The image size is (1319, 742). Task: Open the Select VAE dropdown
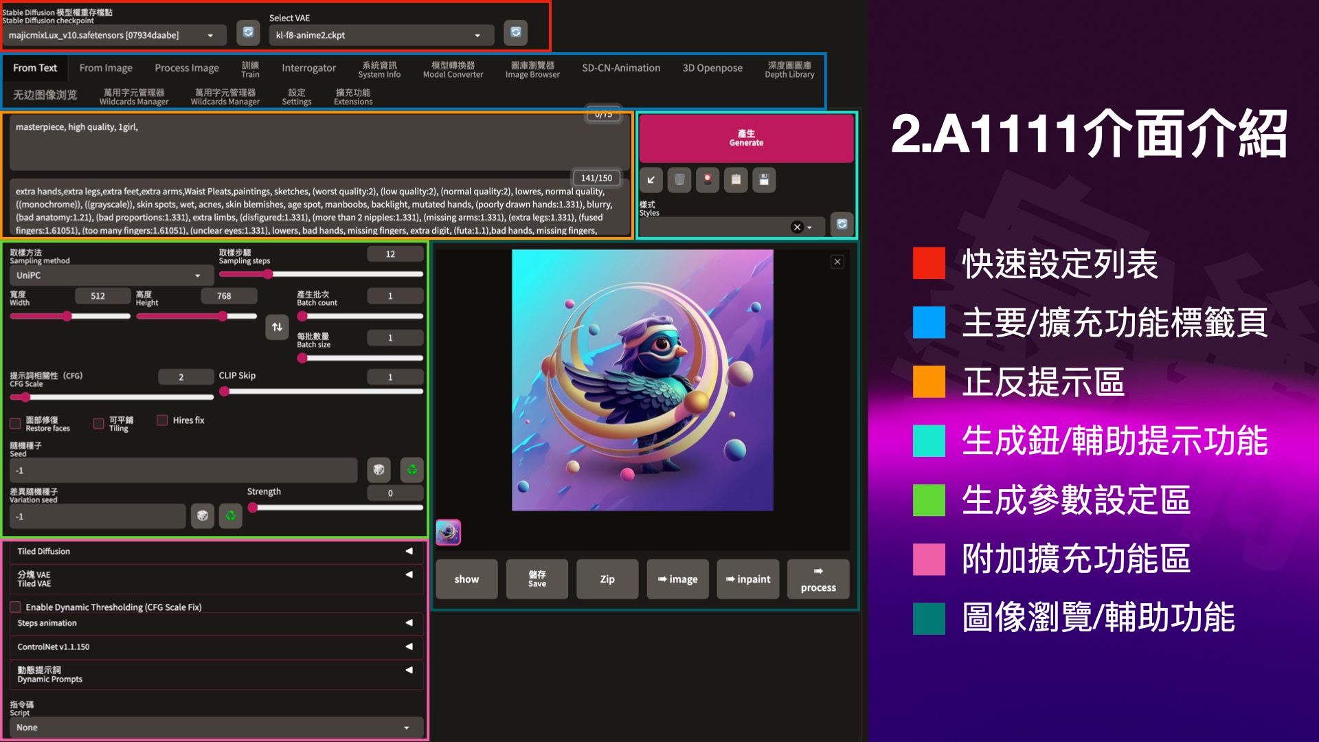click(x=380, y=35)
